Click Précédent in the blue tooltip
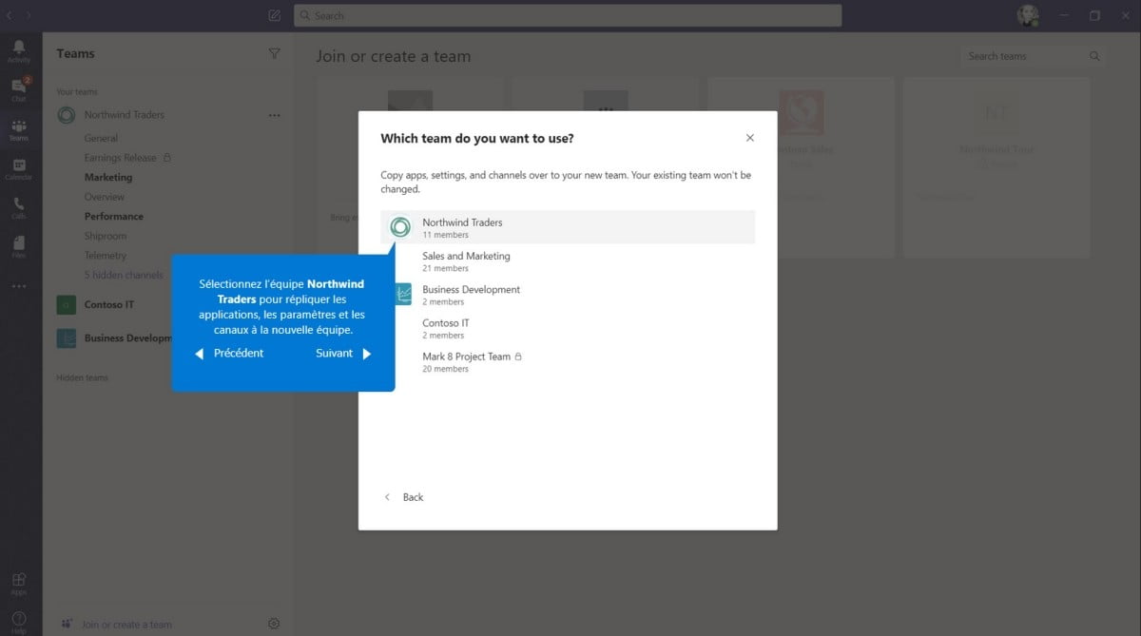This screenshot has height=636, width=1141. pos(229,353)
